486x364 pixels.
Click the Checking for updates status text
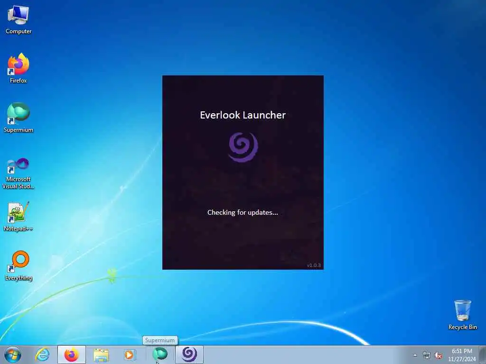tap(243, 212)
